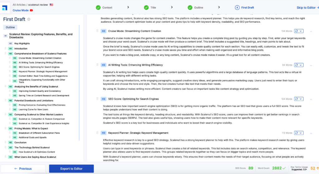Click H3 badge of Keyword Planner section

[x=103, y=133]
